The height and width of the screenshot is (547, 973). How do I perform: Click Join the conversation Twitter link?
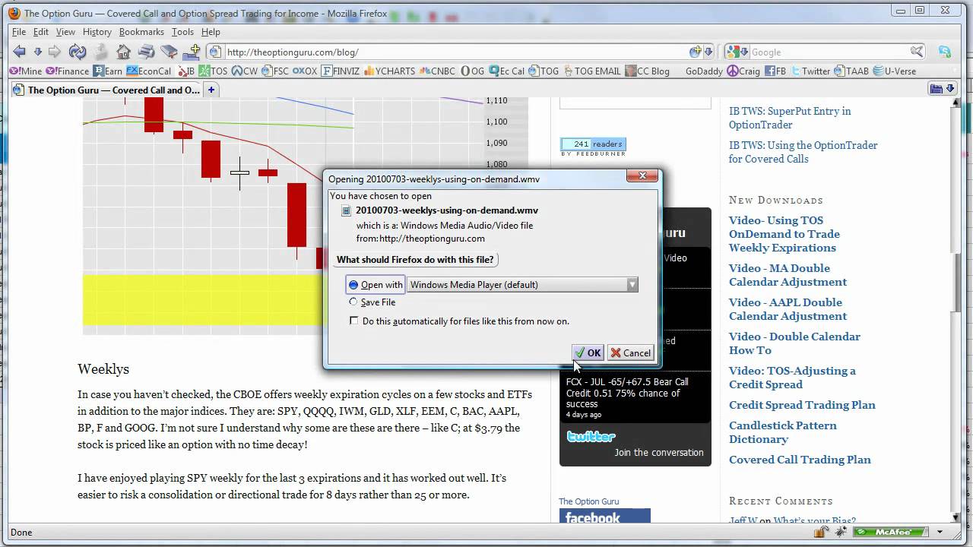pos(659,452)
